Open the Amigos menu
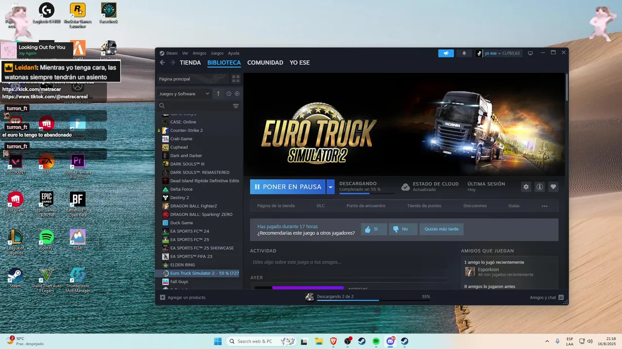The height and width of the screenshot is (349, 622). [199, 53]
